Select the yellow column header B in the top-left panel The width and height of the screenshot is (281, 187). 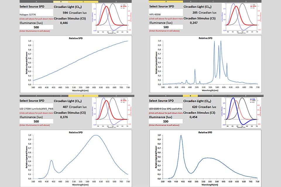pos(61,1)
